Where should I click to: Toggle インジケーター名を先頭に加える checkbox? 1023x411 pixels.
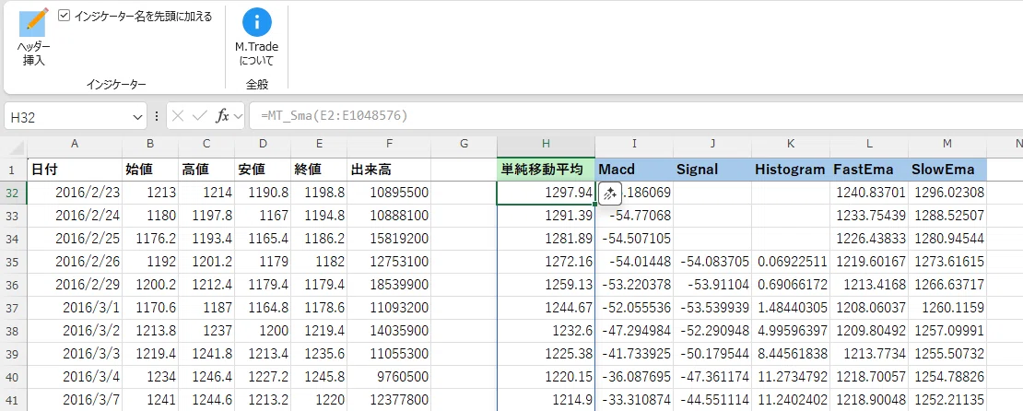pyautogui.click(x=64, y=16)
